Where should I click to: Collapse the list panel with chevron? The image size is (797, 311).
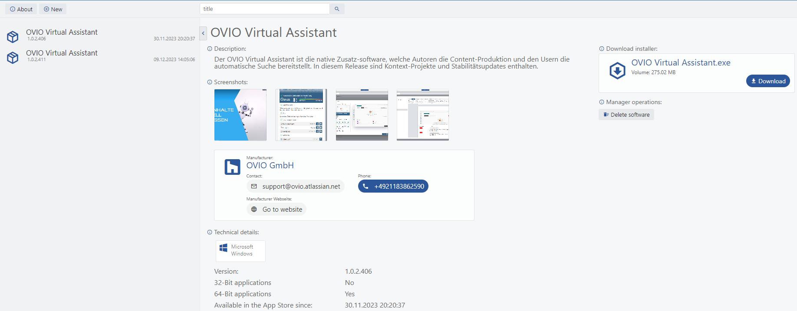pos(203,33)
